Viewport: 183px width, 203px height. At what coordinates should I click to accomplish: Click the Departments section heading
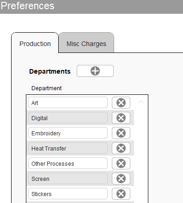tap(50, 71)
